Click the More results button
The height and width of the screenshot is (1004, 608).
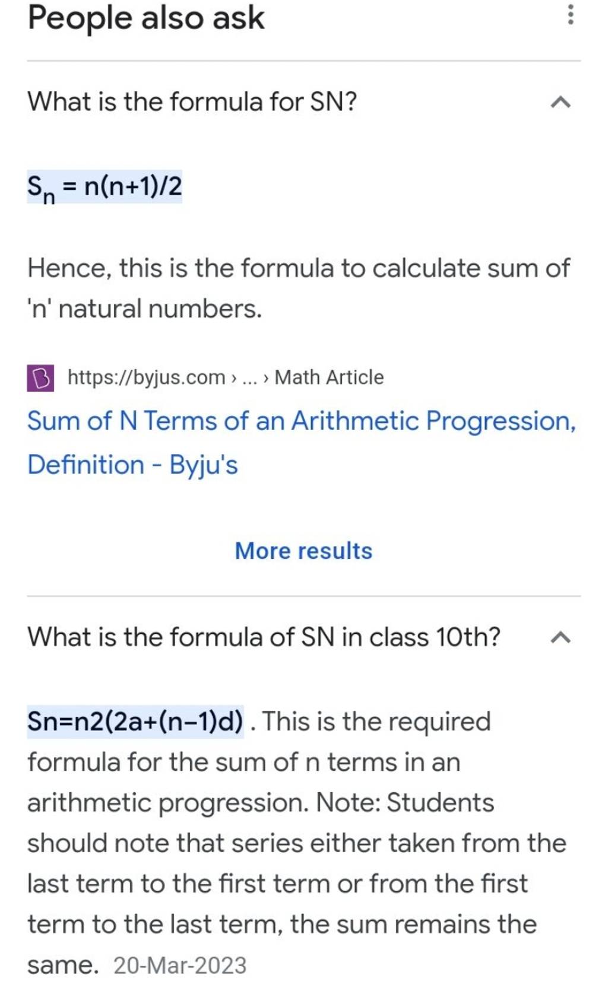(x=303, y=551)
